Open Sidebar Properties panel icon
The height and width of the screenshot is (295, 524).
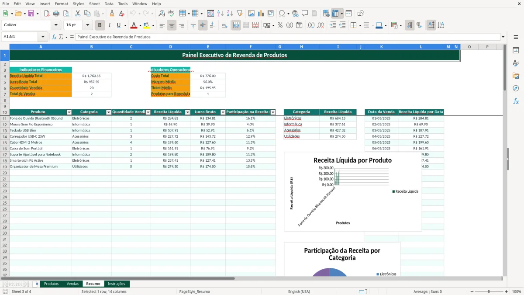tap(516, 51)
